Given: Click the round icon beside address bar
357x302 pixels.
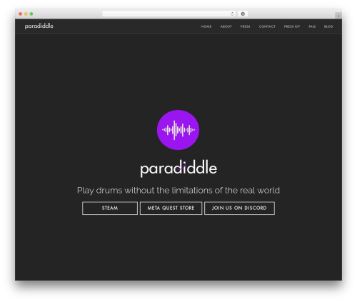Looking at the screenshot, I should [243, 14].
